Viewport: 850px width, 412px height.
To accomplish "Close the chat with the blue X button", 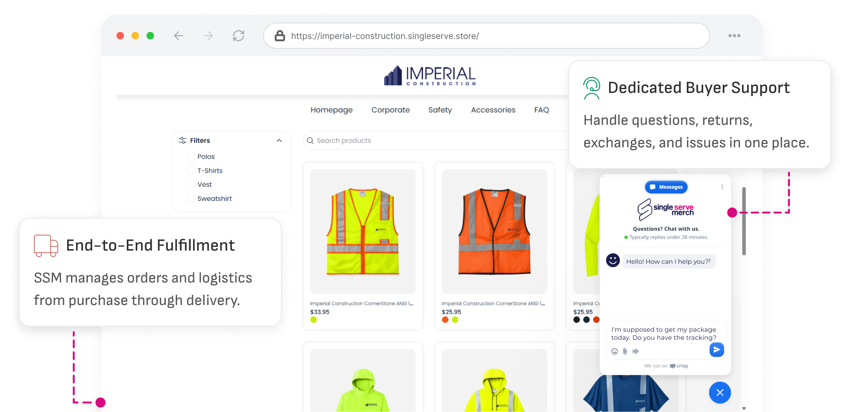I will click(720, 393).
